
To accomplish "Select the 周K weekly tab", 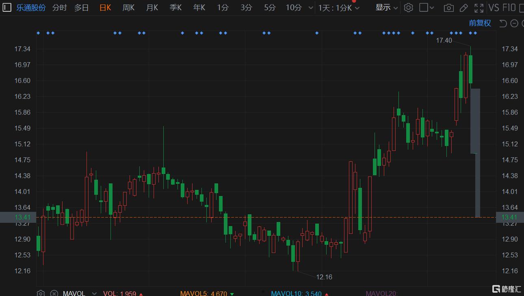I will click(128, 8).
